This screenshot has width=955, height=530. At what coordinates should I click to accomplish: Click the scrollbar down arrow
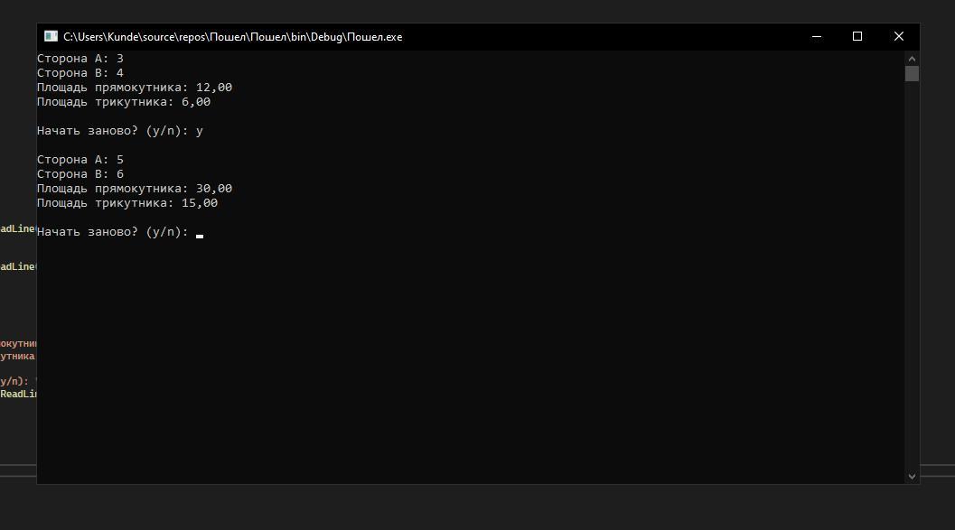coord(912,476)
